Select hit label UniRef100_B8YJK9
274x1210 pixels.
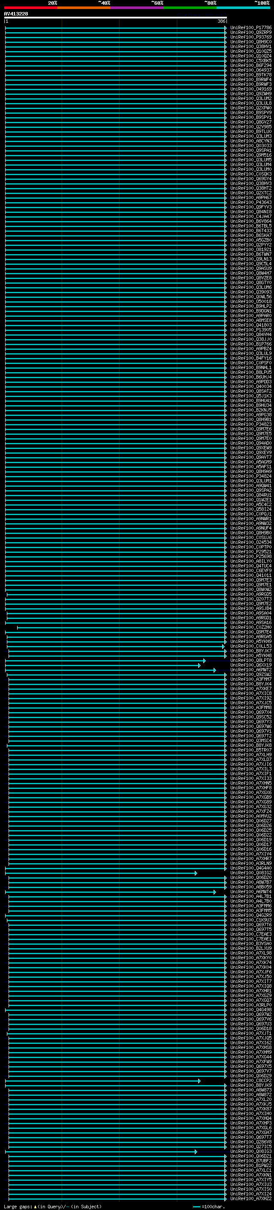click(x=250, y=1085)
